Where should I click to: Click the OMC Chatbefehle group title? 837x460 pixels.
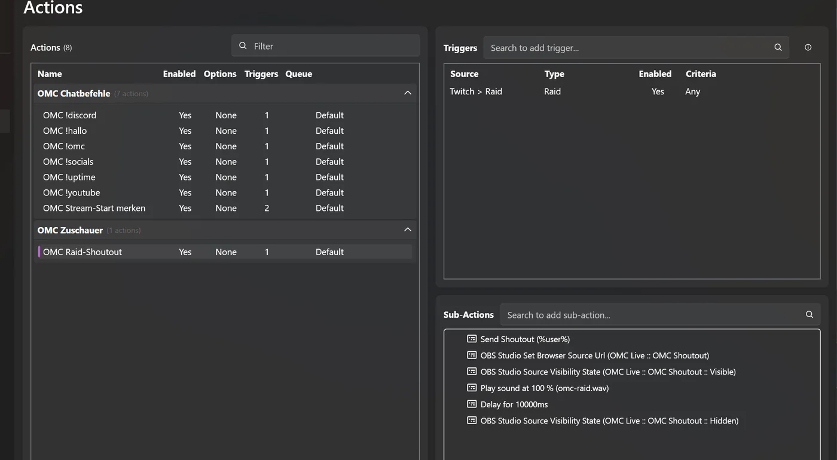pyautogui.click(x=74, y=93)
